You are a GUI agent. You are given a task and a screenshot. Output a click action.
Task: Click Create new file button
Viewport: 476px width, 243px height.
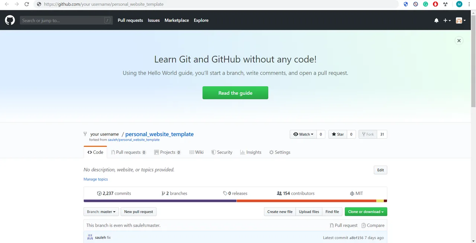[x=280, y=212]
